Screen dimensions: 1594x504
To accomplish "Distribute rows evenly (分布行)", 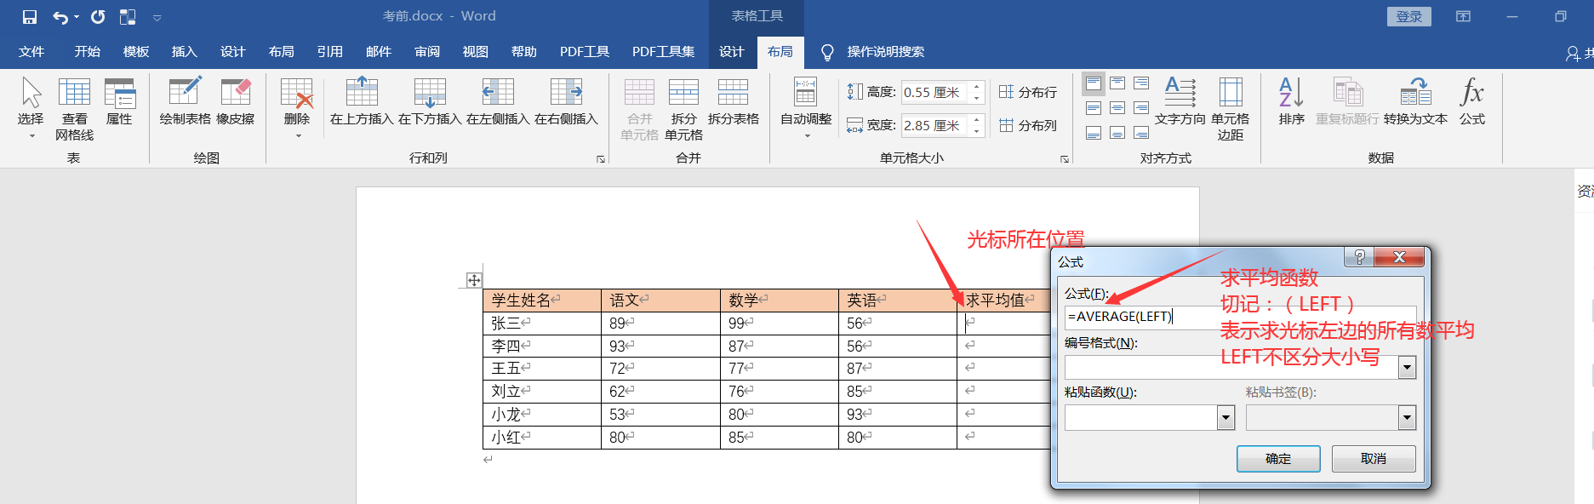I will click(1027, 92).
